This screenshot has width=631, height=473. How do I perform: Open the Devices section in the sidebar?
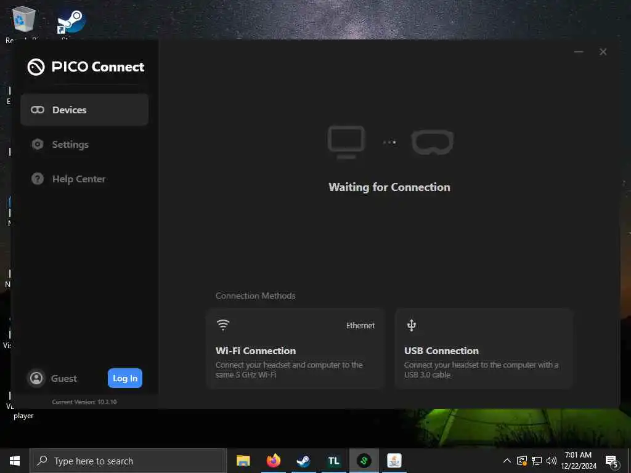tap(84, 110)
